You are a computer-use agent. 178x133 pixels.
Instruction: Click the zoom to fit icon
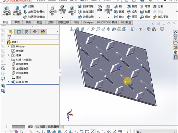pyautogui.click(x=93, y=29)
